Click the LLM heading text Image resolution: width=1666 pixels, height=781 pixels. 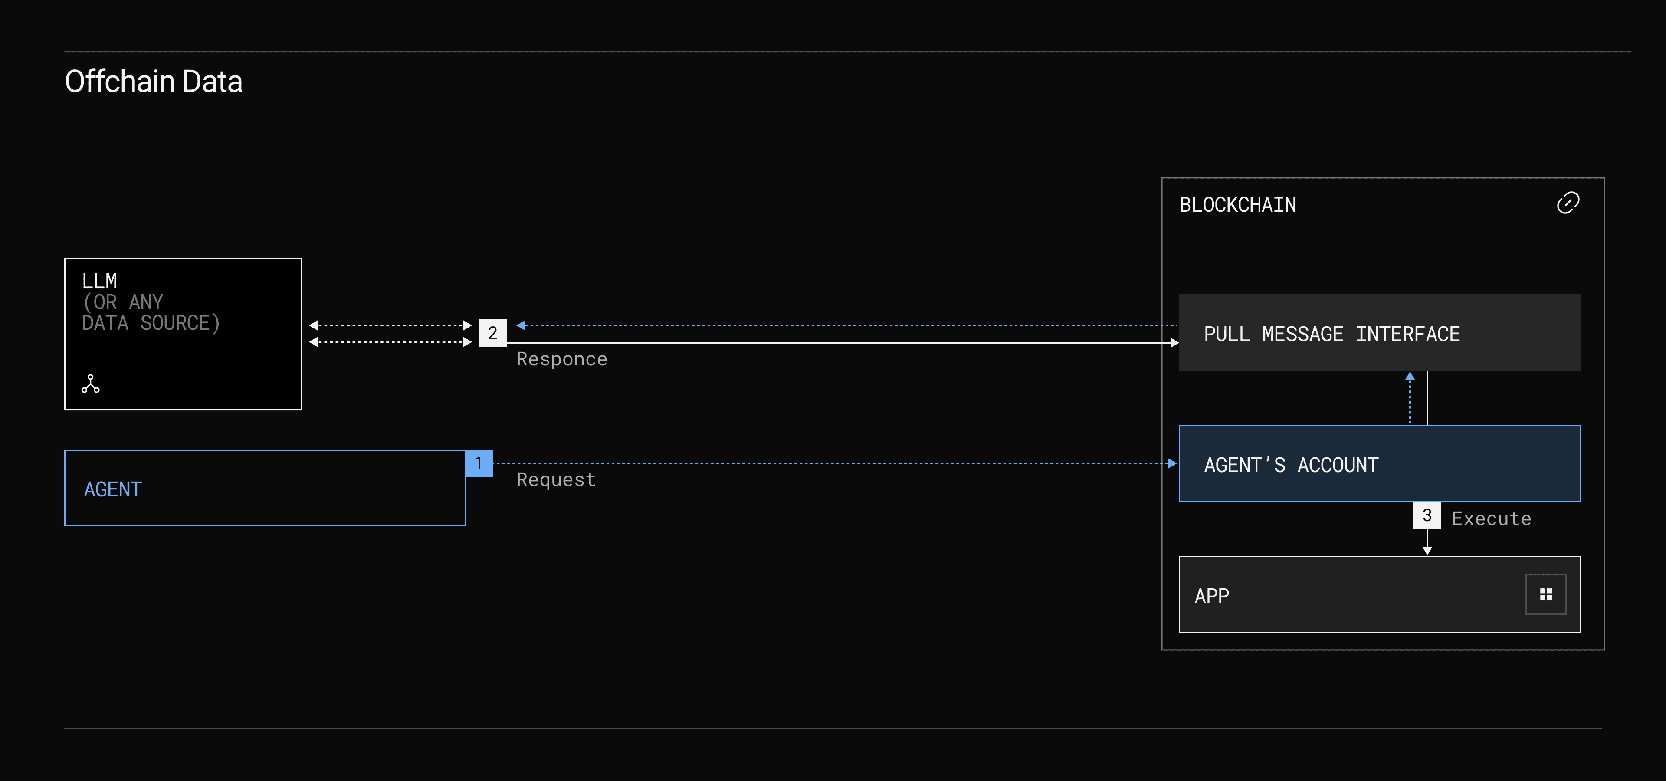tap(100, 281)
